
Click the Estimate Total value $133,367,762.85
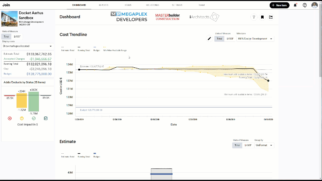click(39, 54)
